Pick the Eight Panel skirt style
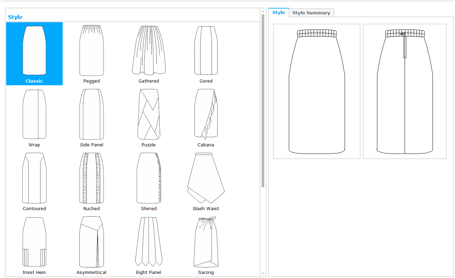 coord(149,245)
